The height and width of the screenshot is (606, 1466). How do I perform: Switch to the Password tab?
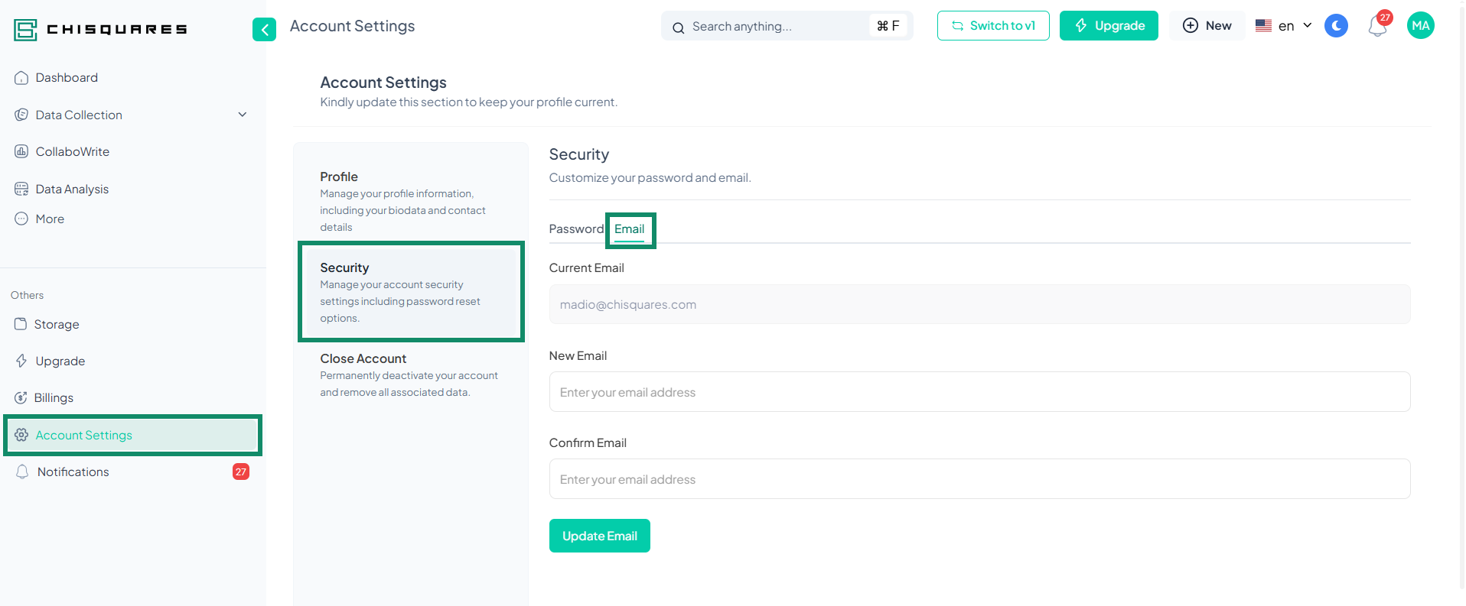576,229
